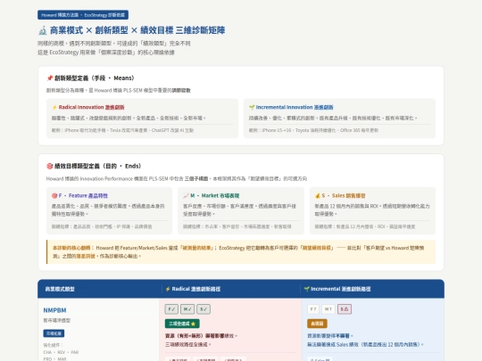
Task: Click the first column header of the table
Action: click(x=60, y=289)
